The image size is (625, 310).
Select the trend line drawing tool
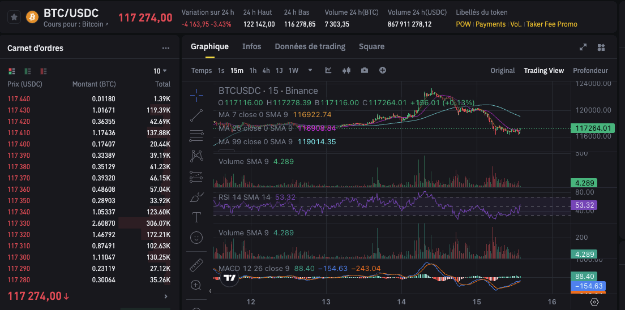pos(196,115)
